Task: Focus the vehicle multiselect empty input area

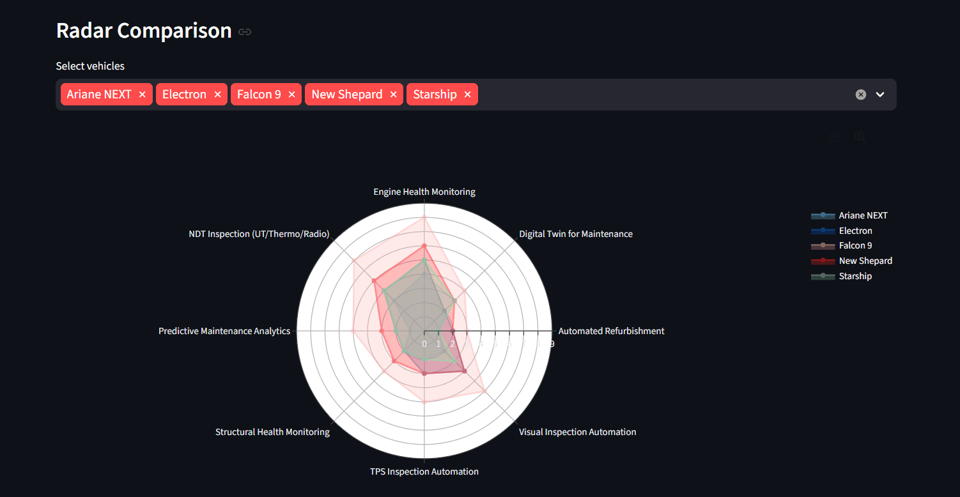Action: point(665,95)
